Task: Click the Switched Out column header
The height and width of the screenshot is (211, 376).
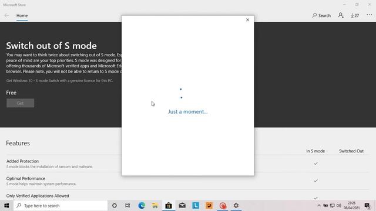Action: pos(351,151)
